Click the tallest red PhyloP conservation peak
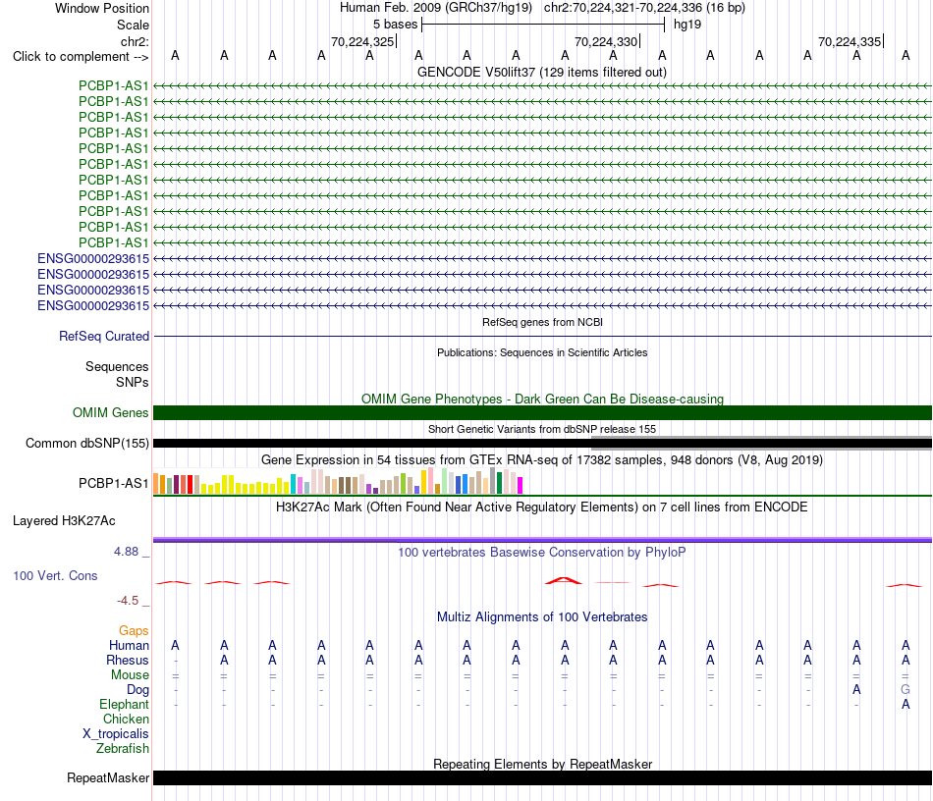The height and width of the screenshot is (801, 933). [564, 580]
